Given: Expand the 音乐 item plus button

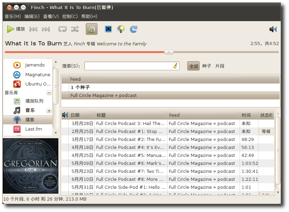Looking at the screenshot, I should point(49,111).
